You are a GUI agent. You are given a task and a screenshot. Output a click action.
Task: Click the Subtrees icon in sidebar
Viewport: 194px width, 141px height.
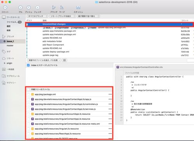pos(4,83)
